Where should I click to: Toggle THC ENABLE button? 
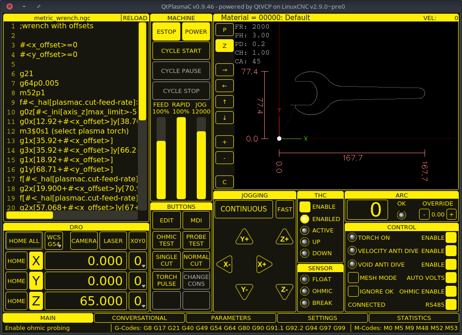(x=304, y=207)
